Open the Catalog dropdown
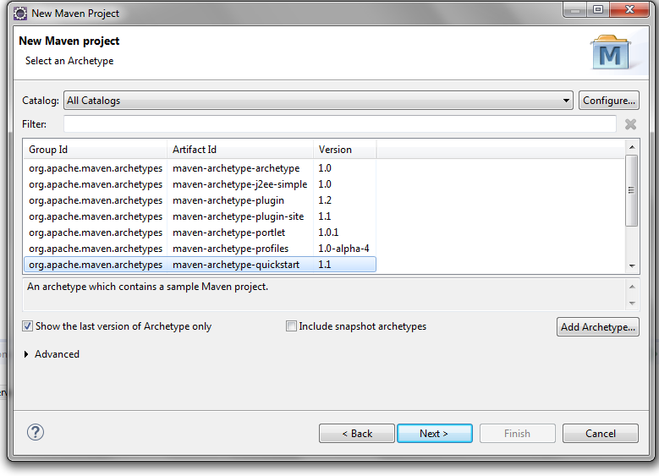The width and height of the screenshot is (659, 476). (x=318, y=101)
